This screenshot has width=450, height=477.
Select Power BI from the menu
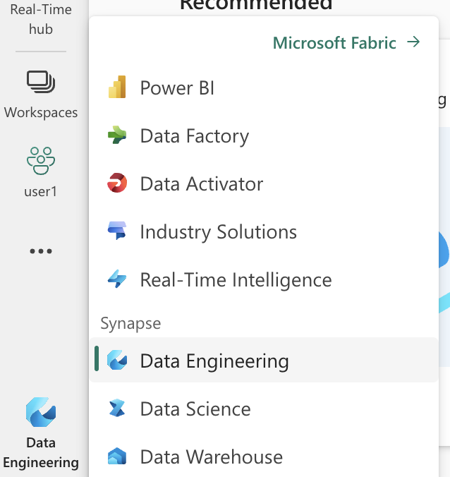[264, 87]
